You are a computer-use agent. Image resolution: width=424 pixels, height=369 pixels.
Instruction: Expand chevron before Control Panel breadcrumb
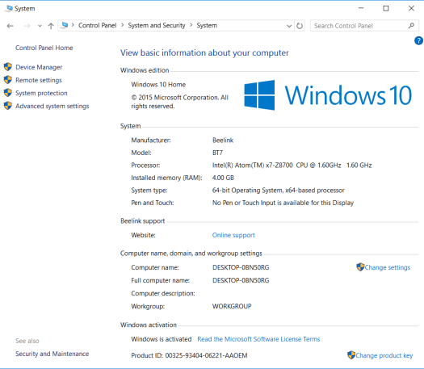(x=73, y=25)
